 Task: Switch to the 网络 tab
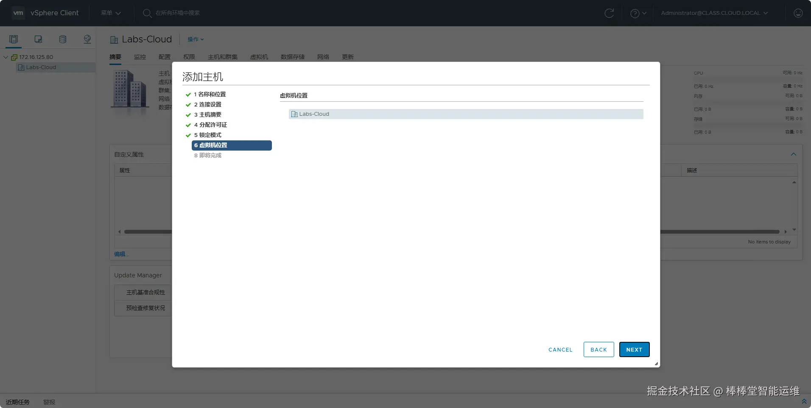click(323, 57)
